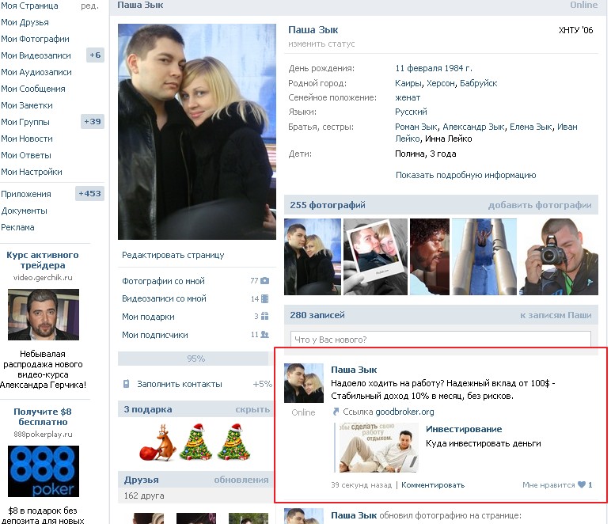Click добавить фотографии link
The image size is (611, 524).
coord(540,205)
